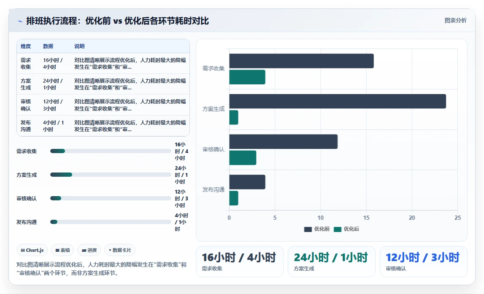Click the description text in the 发布沟通 row
The image size is (484, 294).
pyautogui.click(x=130, y=126)
